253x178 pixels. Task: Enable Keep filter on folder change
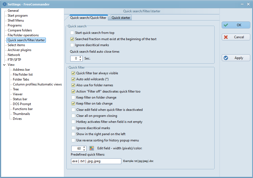click(73, 97)
